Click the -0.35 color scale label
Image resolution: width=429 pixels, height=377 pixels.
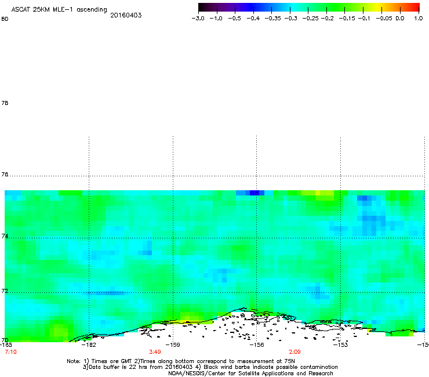tap(273, 19)
